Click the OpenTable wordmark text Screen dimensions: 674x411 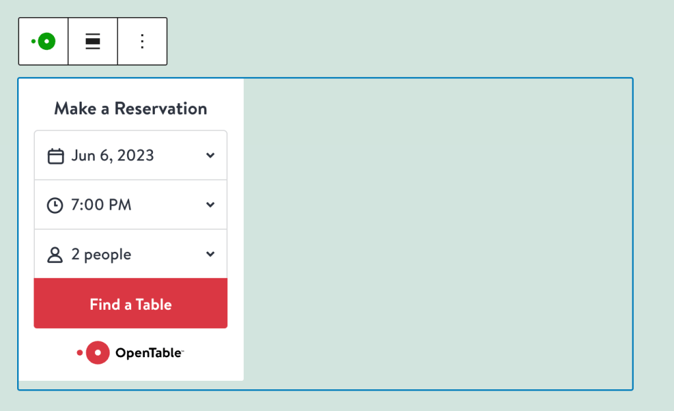[x=148, y=353]
